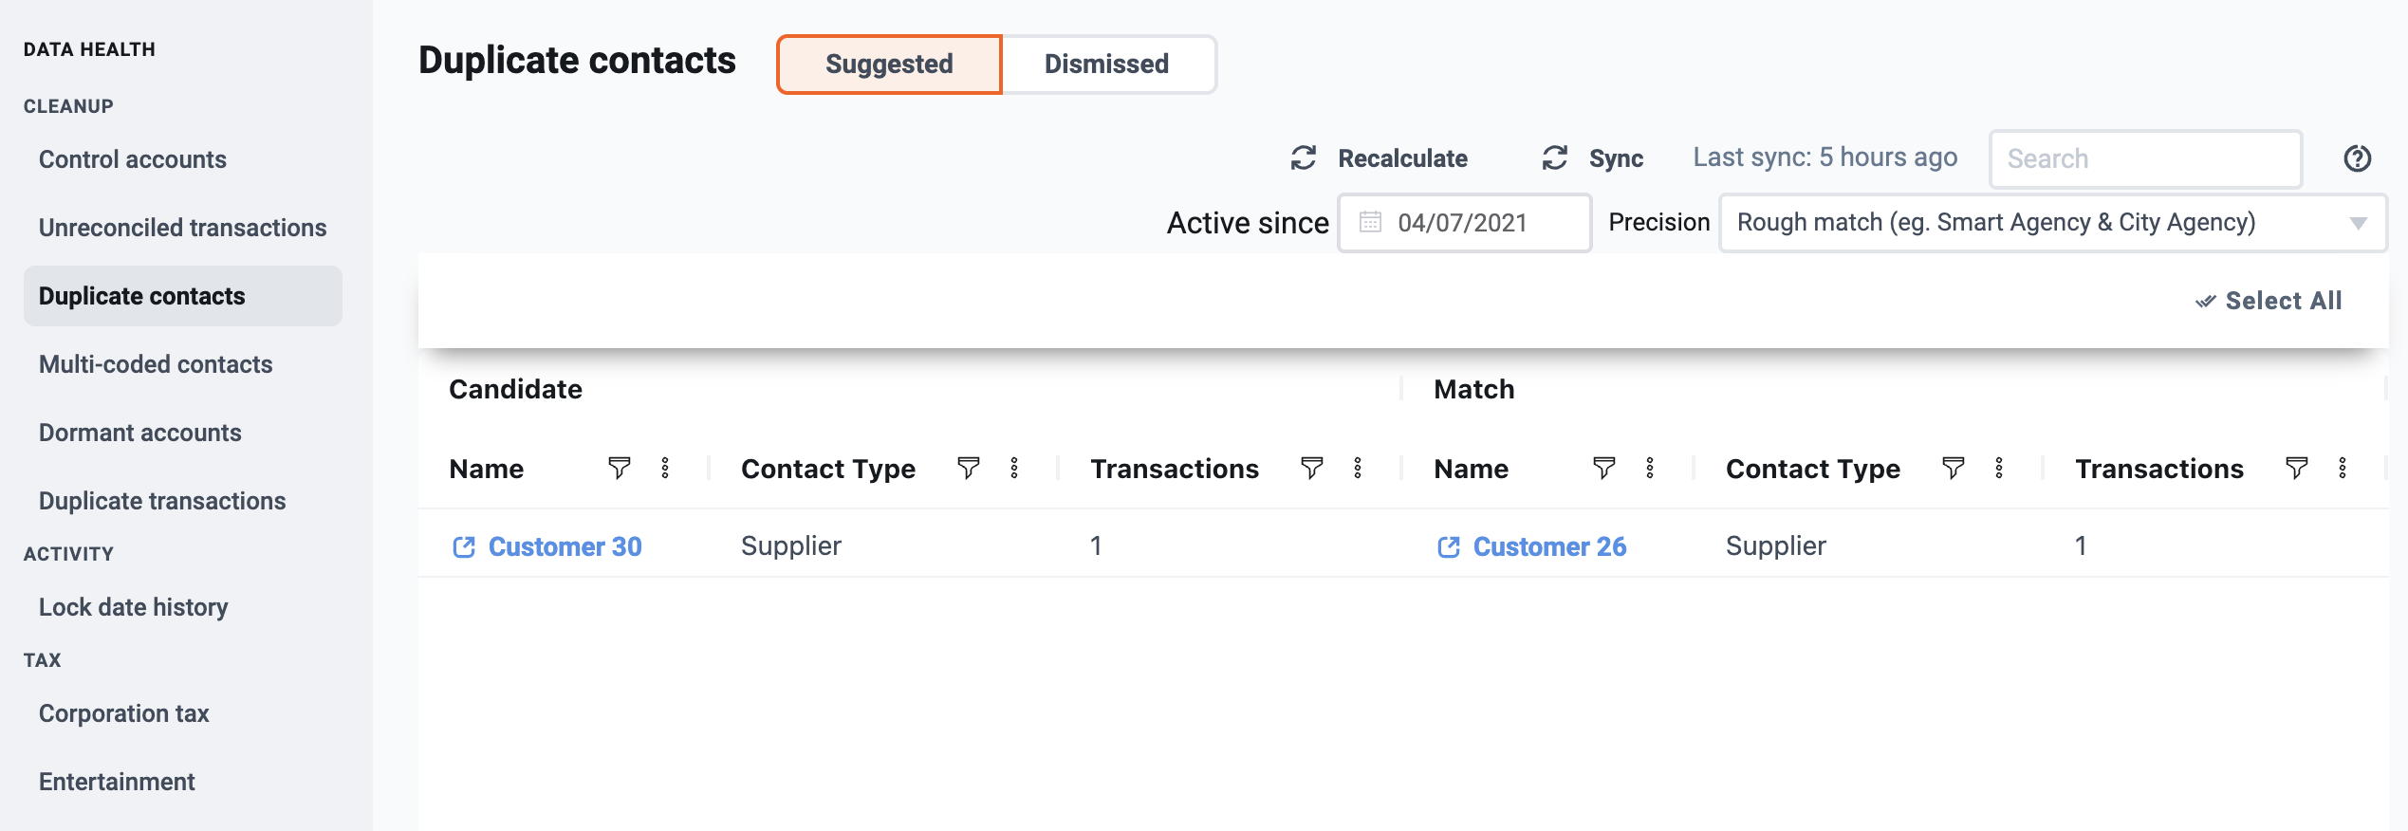Open column menu for Candidate Name
2408x831 pixels.
[x=665, y=468]
